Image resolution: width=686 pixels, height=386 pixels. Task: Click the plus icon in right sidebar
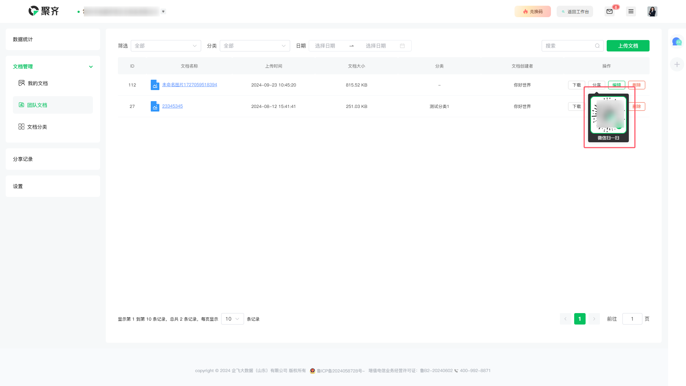pos(677,64)
